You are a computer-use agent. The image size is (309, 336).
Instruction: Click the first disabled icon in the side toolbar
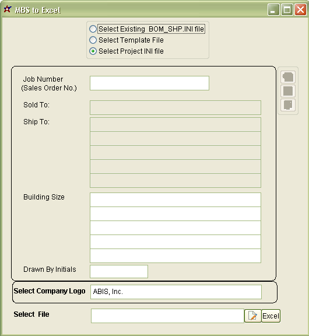point(288,77)
